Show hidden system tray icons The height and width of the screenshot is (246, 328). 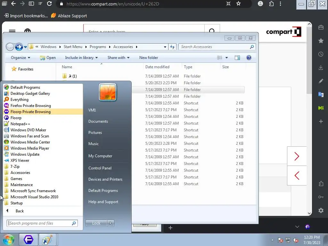[272, 240]
